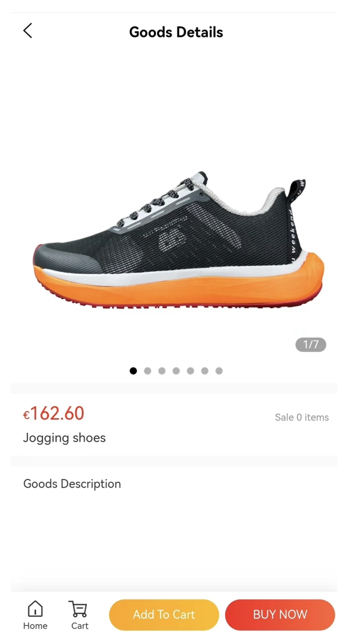Click the Home label text
The height and width of the screenshot is (644, 348).
[35, 626]
